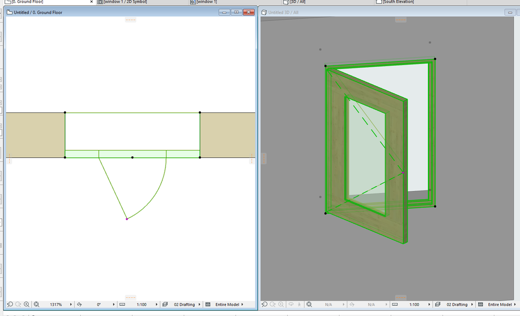520x316 pixels.
Task: Click 1317% zoom value in floor plan
Action: (56, 305)
